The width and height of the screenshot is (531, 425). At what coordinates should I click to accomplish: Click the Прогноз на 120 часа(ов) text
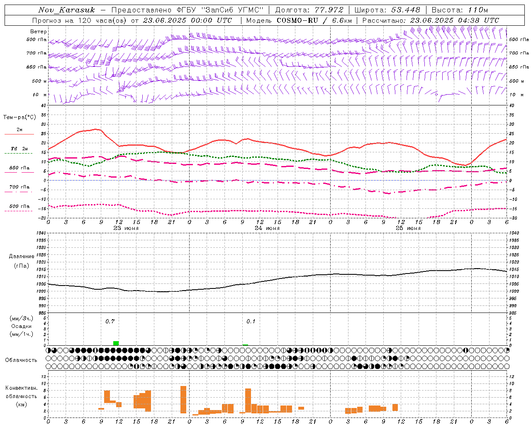(80, 20)
